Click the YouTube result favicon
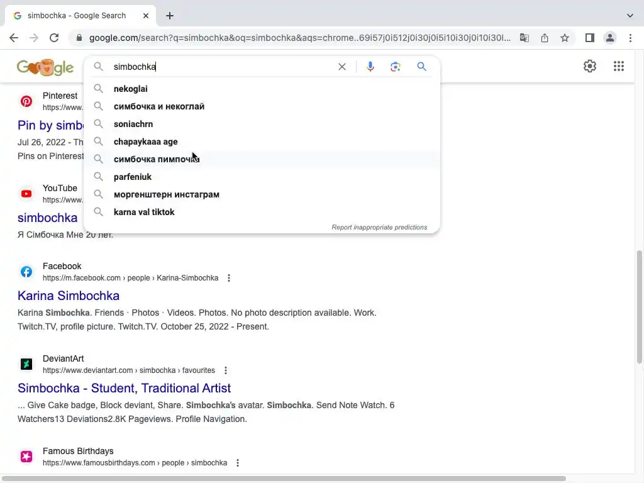This screenshot has height=483, width=644. click(26, 194)
